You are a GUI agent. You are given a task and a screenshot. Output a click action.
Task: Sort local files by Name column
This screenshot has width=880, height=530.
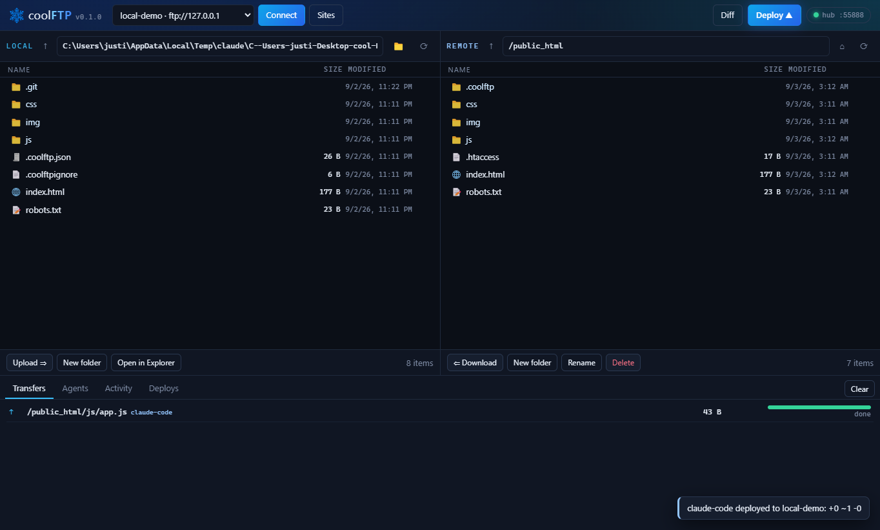click(x=19, y=69)
